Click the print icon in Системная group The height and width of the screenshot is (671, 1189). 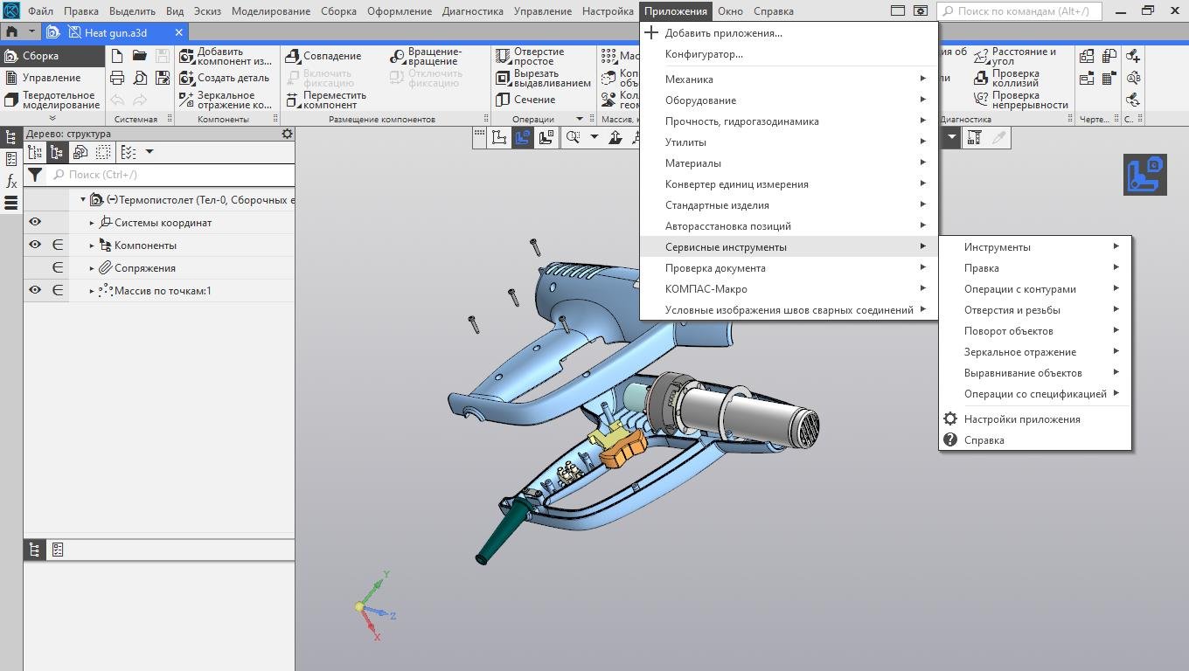(117, 78)
